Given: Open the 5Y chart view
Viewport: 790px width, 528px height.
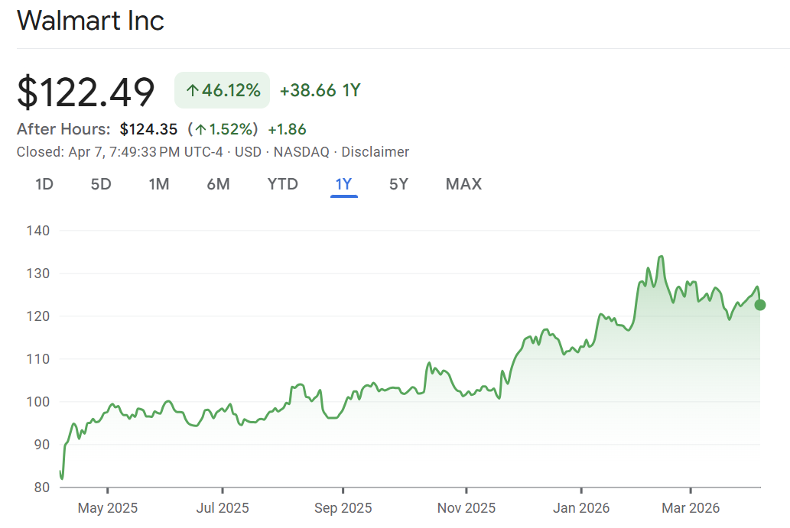Looking at the screenshot, I should (x=398, y=184).
